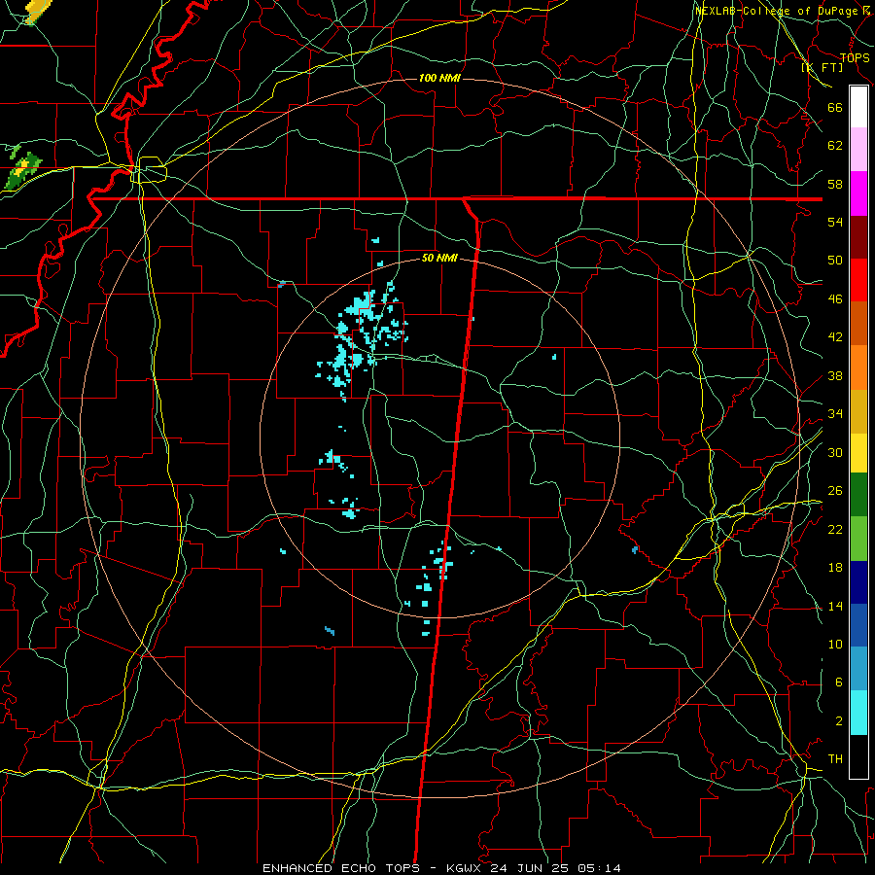Click the dark orange 46 kft legend swatch
The height and width of the screenshot is (875, 875).
[858, 324]
